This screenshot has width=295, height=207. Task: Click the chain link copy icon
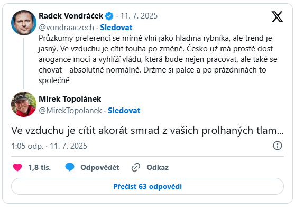[136, 167]
